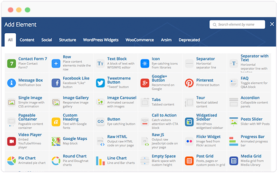Click the "Call to Action" title
This screenshot has width=278, height=174.
pyautogui.click(x=164, y=116)
